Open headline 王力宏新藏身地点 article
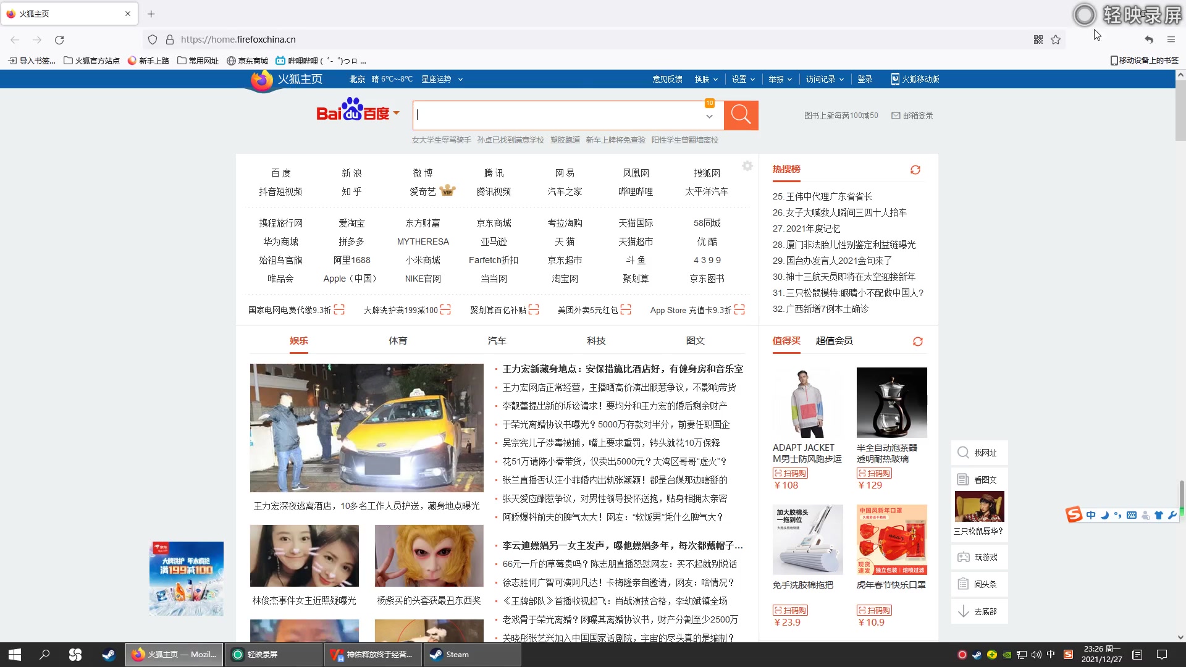Viewport: 1186px width, 667px height. (x=623, y=369)
